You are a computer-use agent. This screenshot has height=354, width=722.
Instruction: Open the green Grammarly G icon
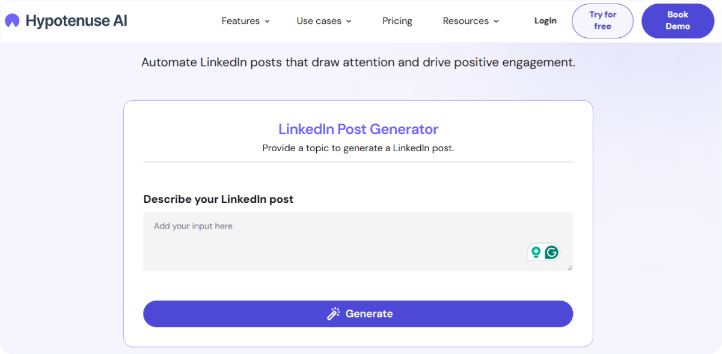551,253
